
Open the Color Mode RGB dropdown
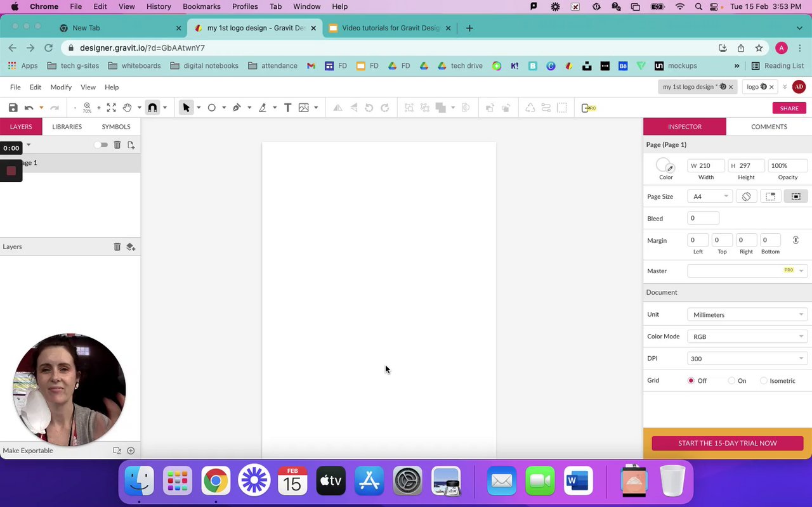[x=747, y=337]
